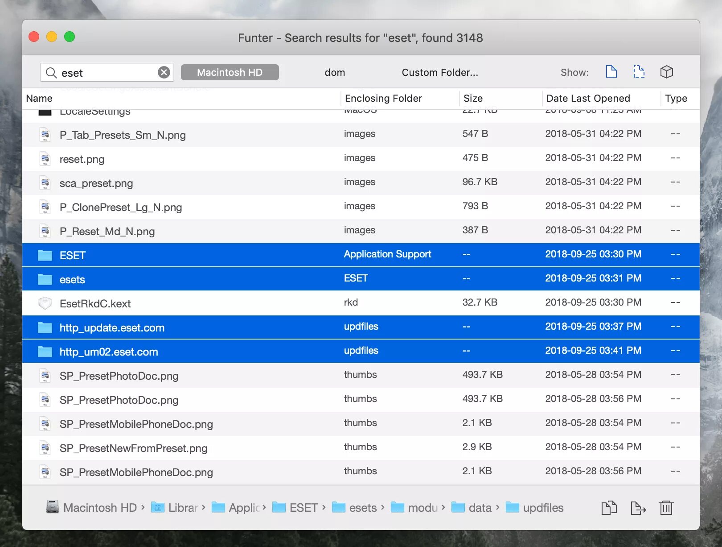Toggle showing hidden files

point(639,71)
